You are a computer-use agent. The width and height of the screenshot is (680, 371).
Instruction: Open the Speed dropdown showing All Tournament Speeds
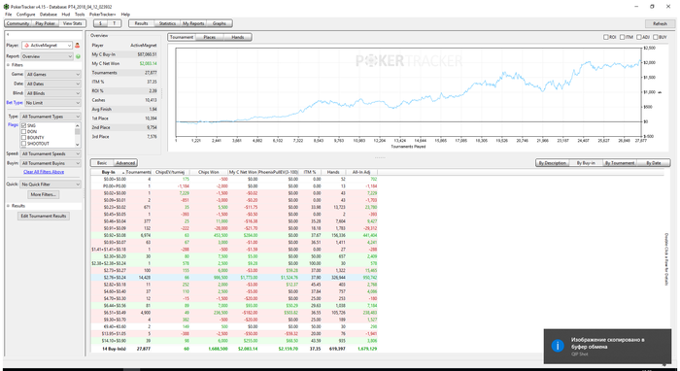[51, 153]
